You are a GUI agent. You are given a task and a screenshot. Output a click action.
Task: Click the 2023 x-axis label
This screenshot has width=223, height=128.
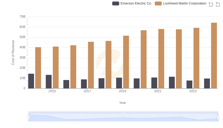(x=193, y=91)
